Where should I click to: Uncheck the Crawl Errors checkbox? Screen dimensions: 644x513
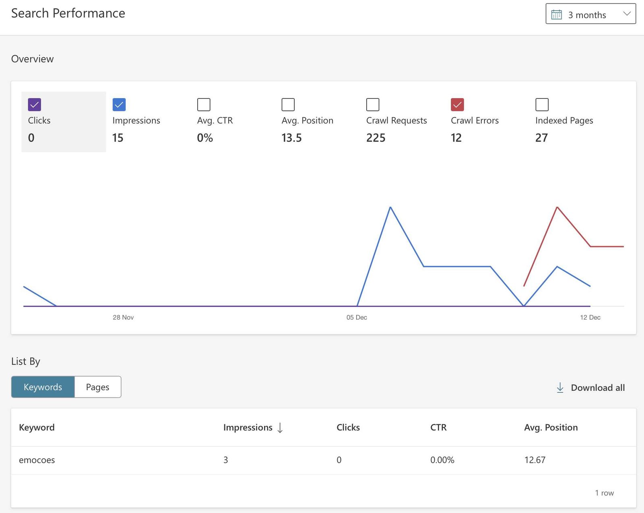[x=457, y=105]
